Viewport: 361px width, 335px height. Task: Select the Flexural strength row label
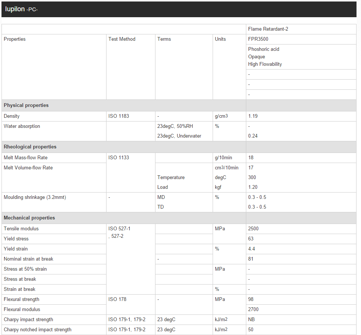22,299
